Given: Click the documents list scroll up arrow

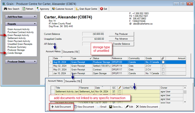Looking at the screenshot, I should [x=185, y=88].
